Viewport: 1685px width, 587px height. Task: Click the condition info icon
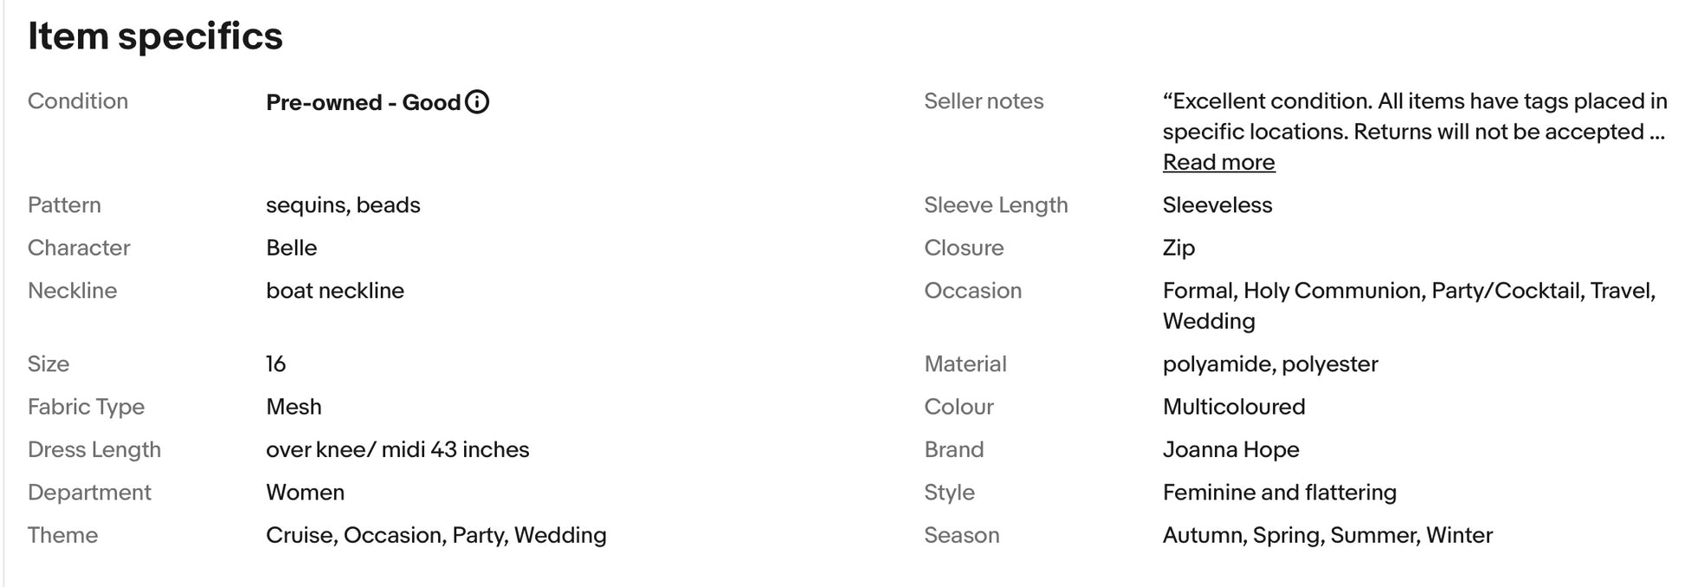point(477,102)
